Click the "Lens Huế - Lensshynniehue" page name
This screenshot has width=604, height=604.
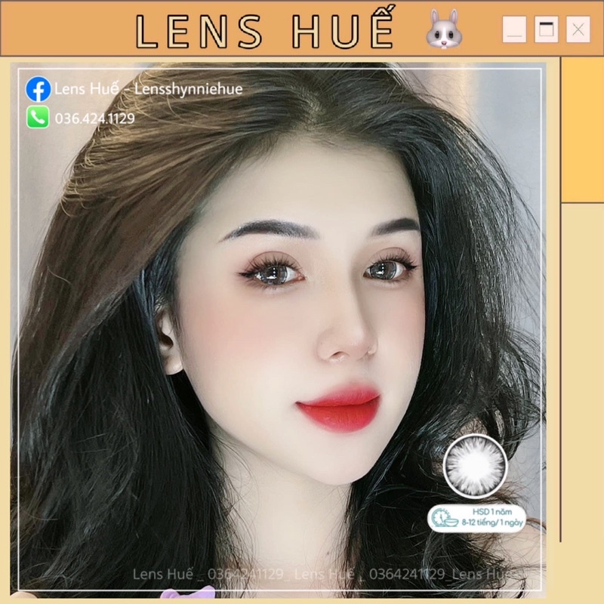click(148, 89)
